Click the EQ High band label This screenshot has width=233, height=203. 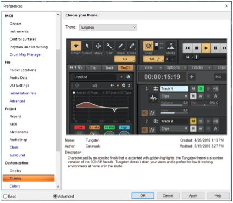tap(124, 127)
